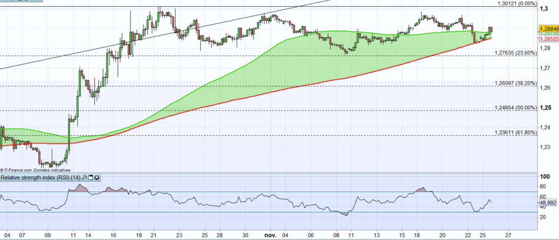Select Fibonacci label 1,24854 (50,00%)
The image size is (559, 240).
(x=516, y=108)
